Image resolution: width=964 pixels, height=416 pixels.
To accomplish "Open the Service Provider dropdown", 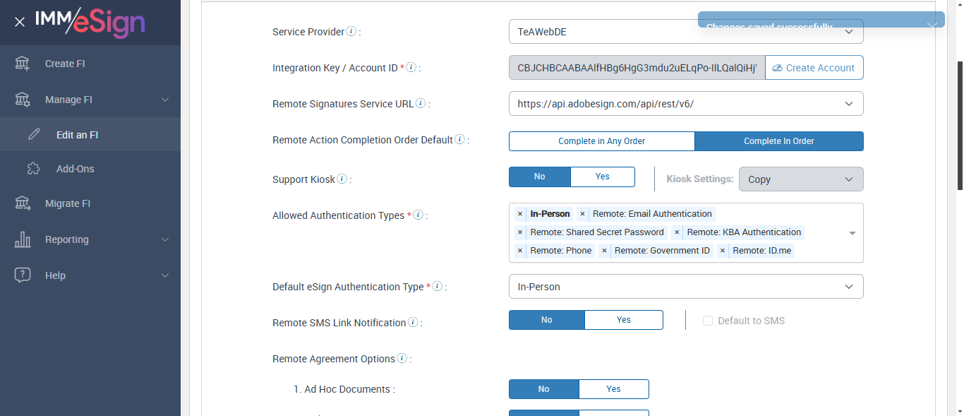I will click(685, 32).
